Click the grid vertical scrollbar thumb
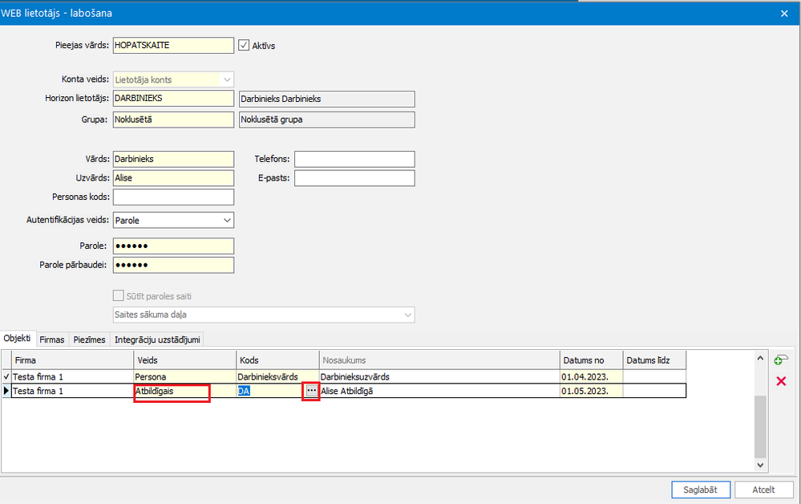Viewport: 801px width, 504px height. click(x=760, y=426)
